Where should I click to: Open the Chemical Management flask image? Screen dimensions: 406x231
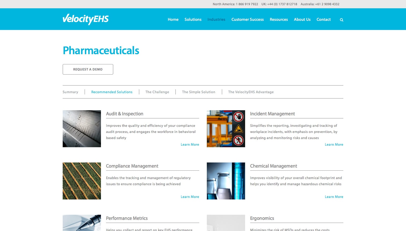click(x=226, y=181)
